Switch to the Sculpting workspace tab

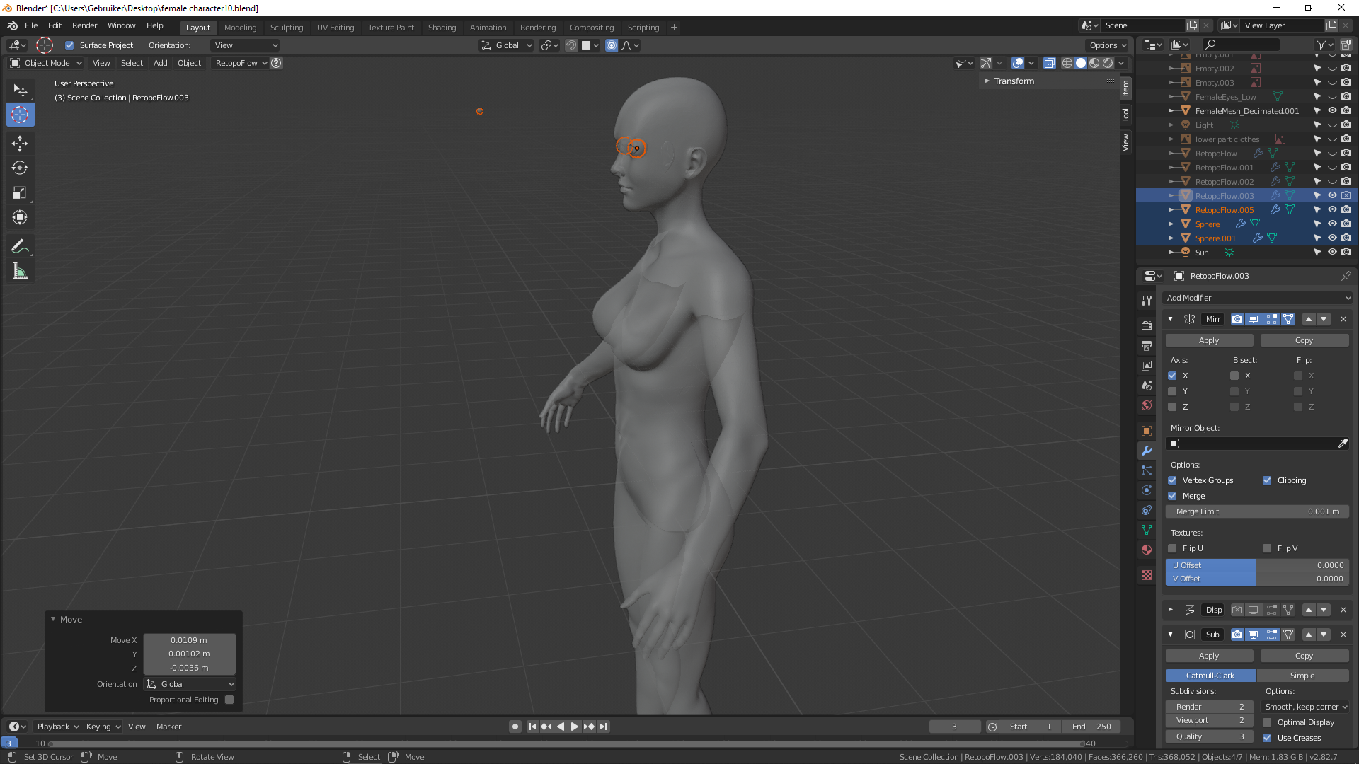(286, 28)
